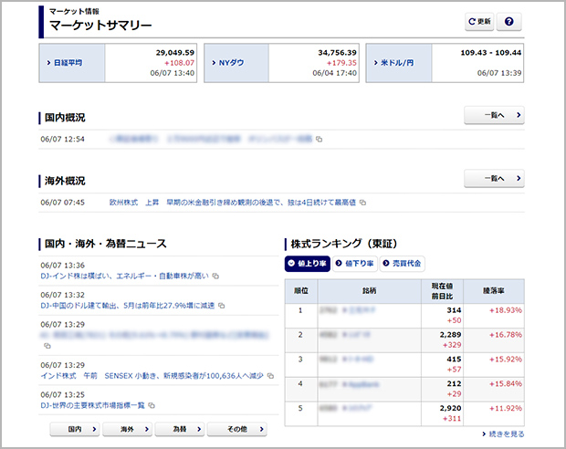Open the DJ-中国のドル建て輸出 news article
This screenshot has height=449, width=566.
click(128, 306)
